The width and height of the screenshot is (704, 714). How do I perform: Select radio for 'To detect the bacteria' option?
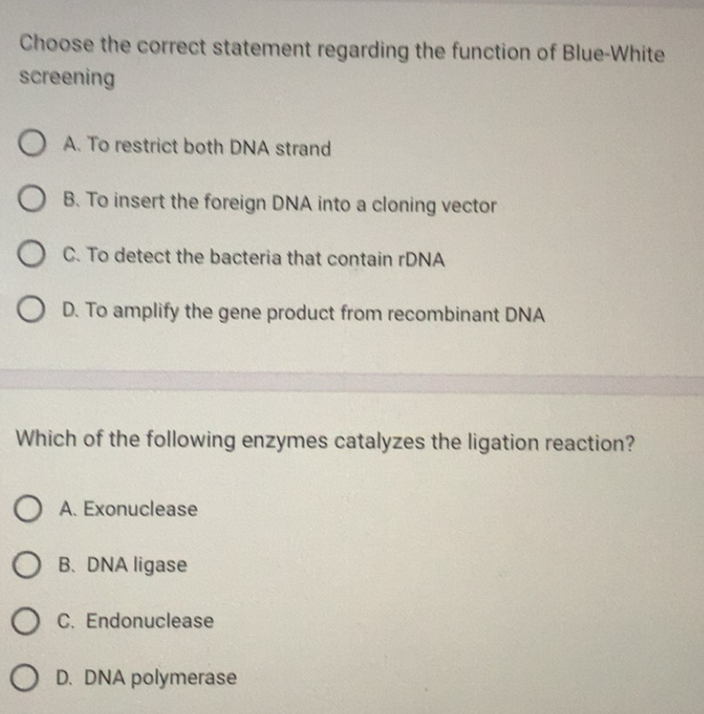coord(31,254)
